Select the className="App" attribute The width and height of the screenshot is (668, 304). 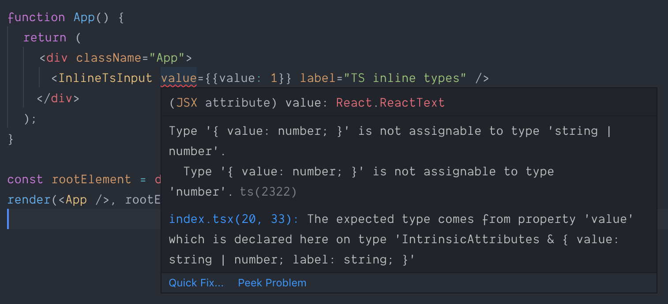[x=129, y=57]
